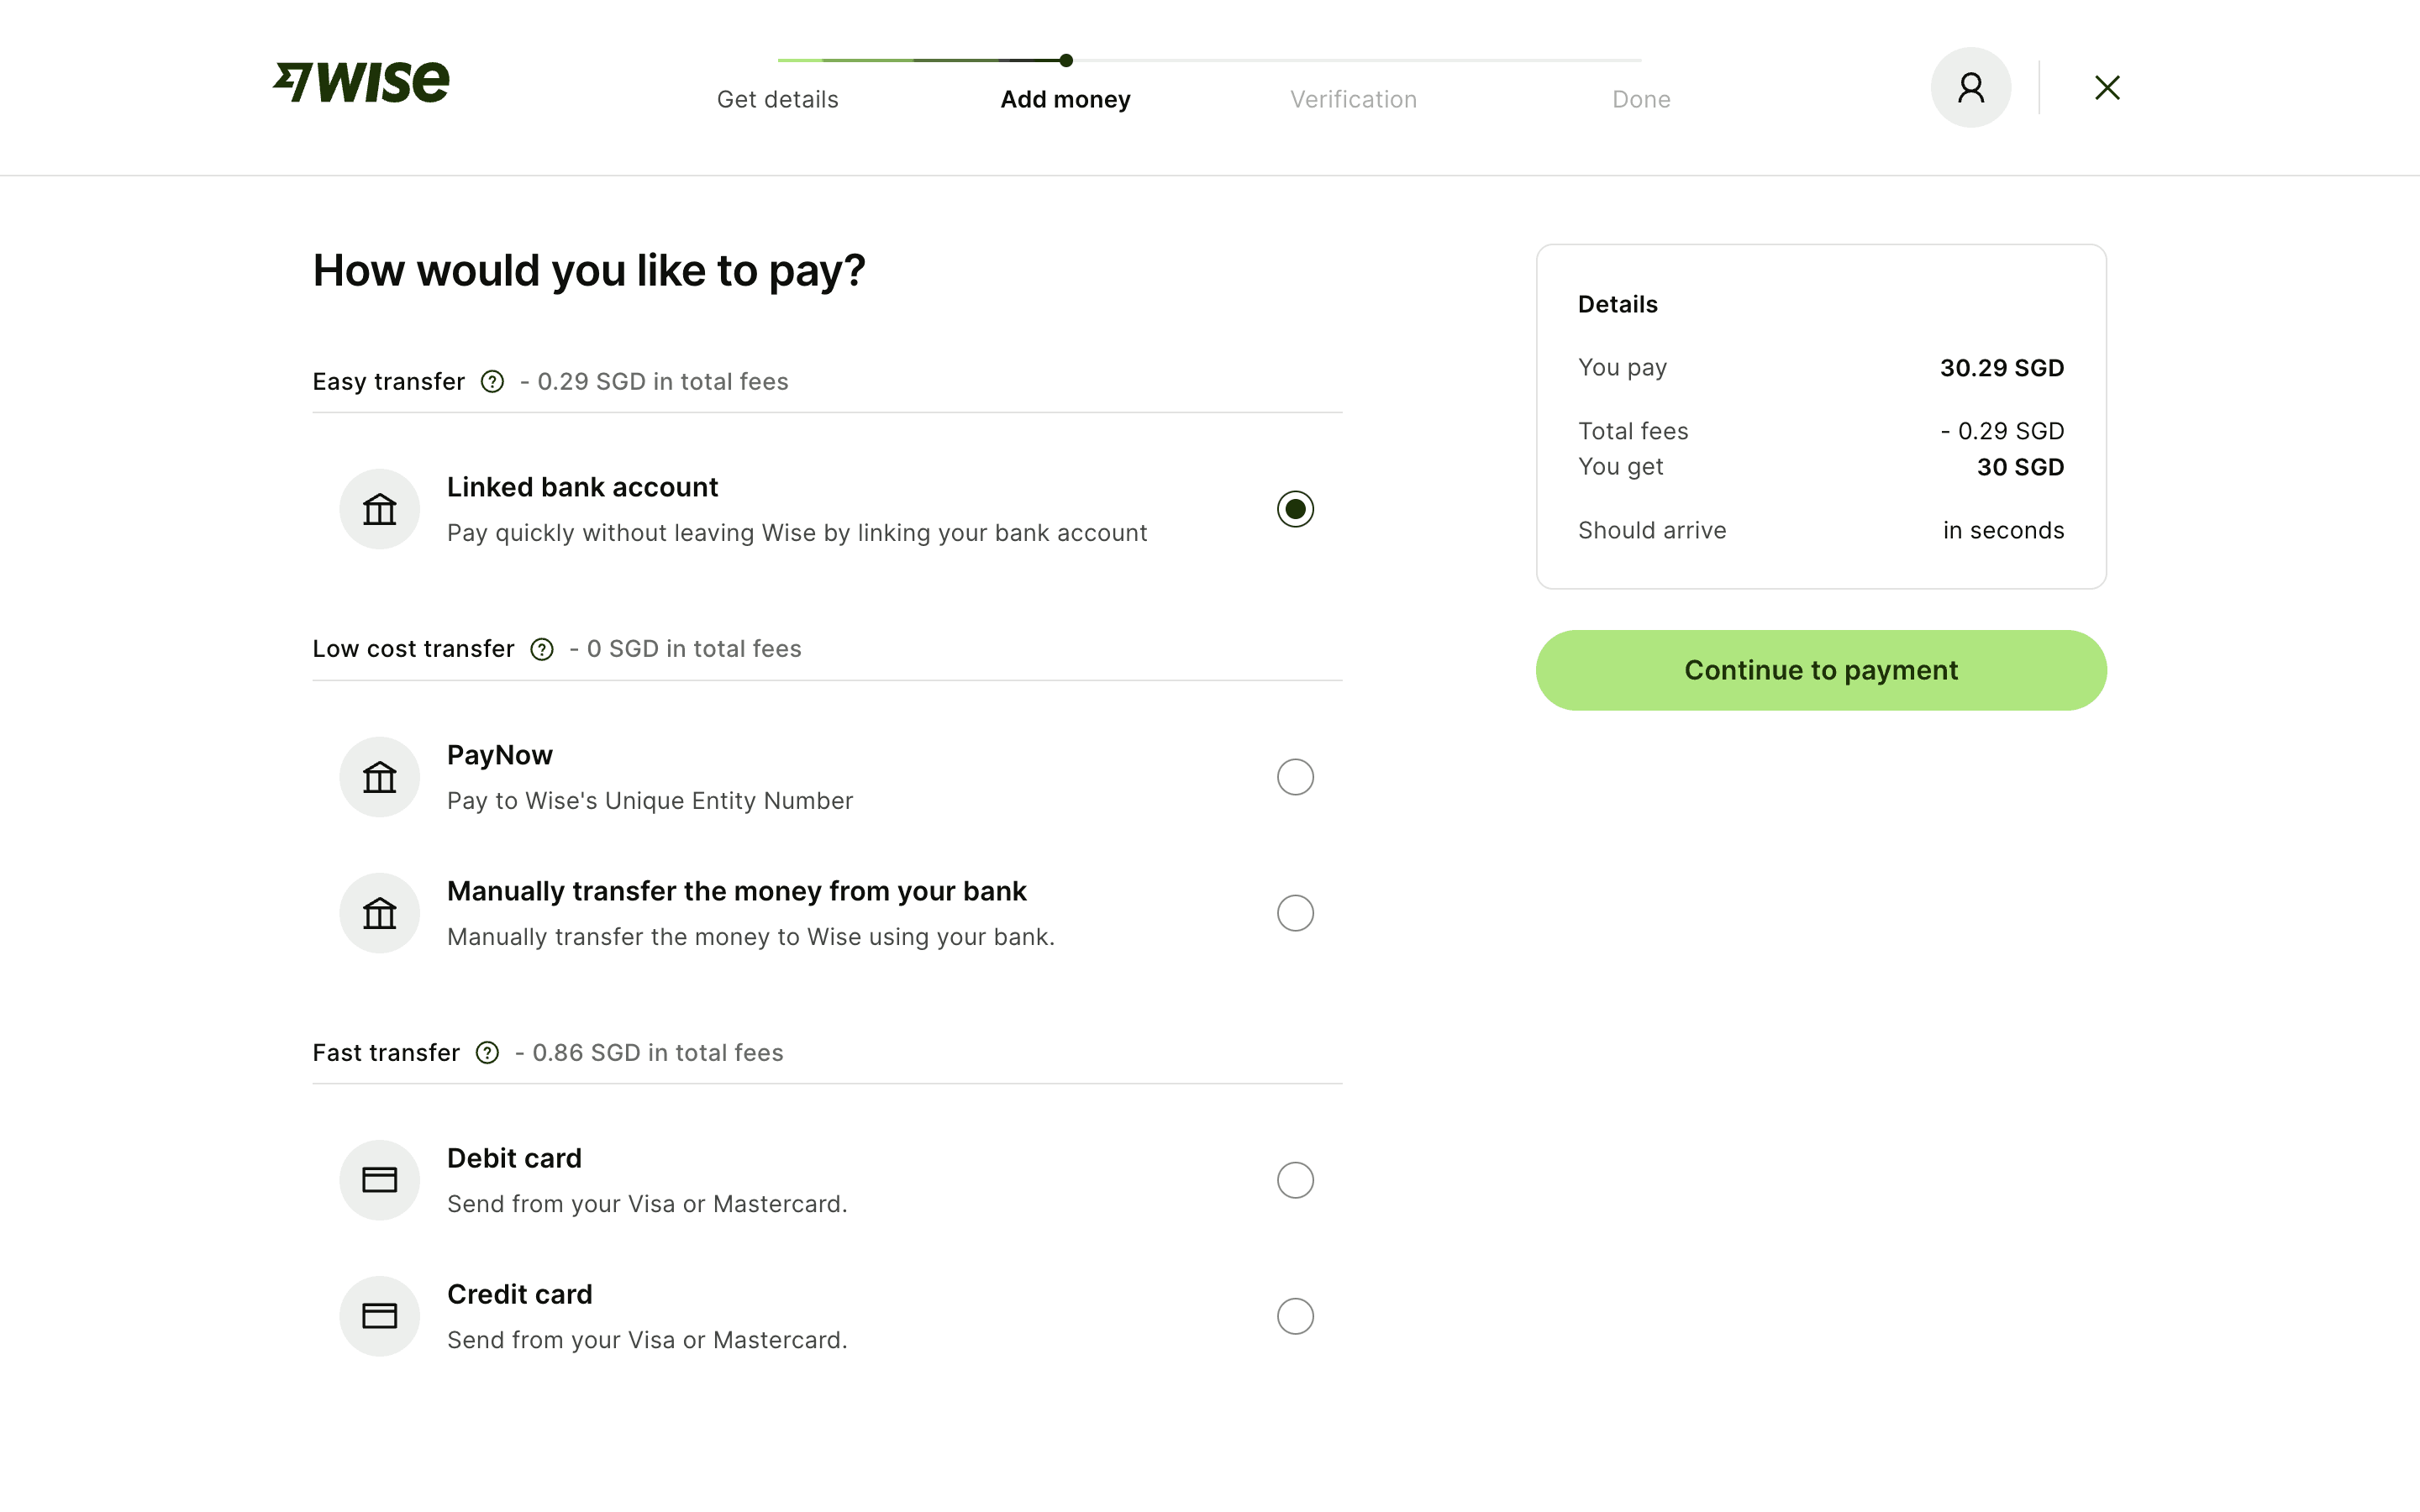
Task: Click the Wise logo
Action: tap(361, 82)
